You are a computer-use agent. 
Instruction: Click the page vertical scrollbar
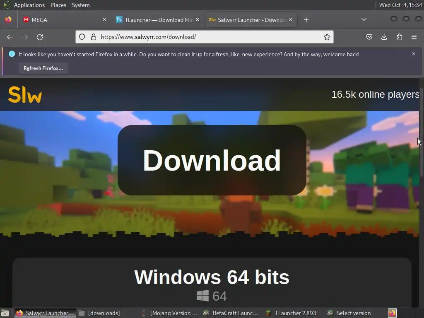point(421,132)
